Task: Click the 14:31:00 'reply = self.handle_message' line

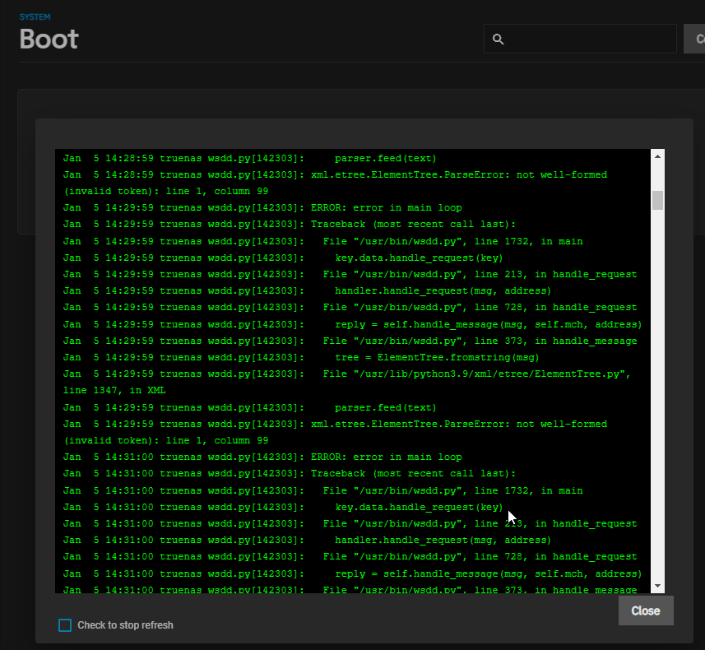Action: coord(352,573)
